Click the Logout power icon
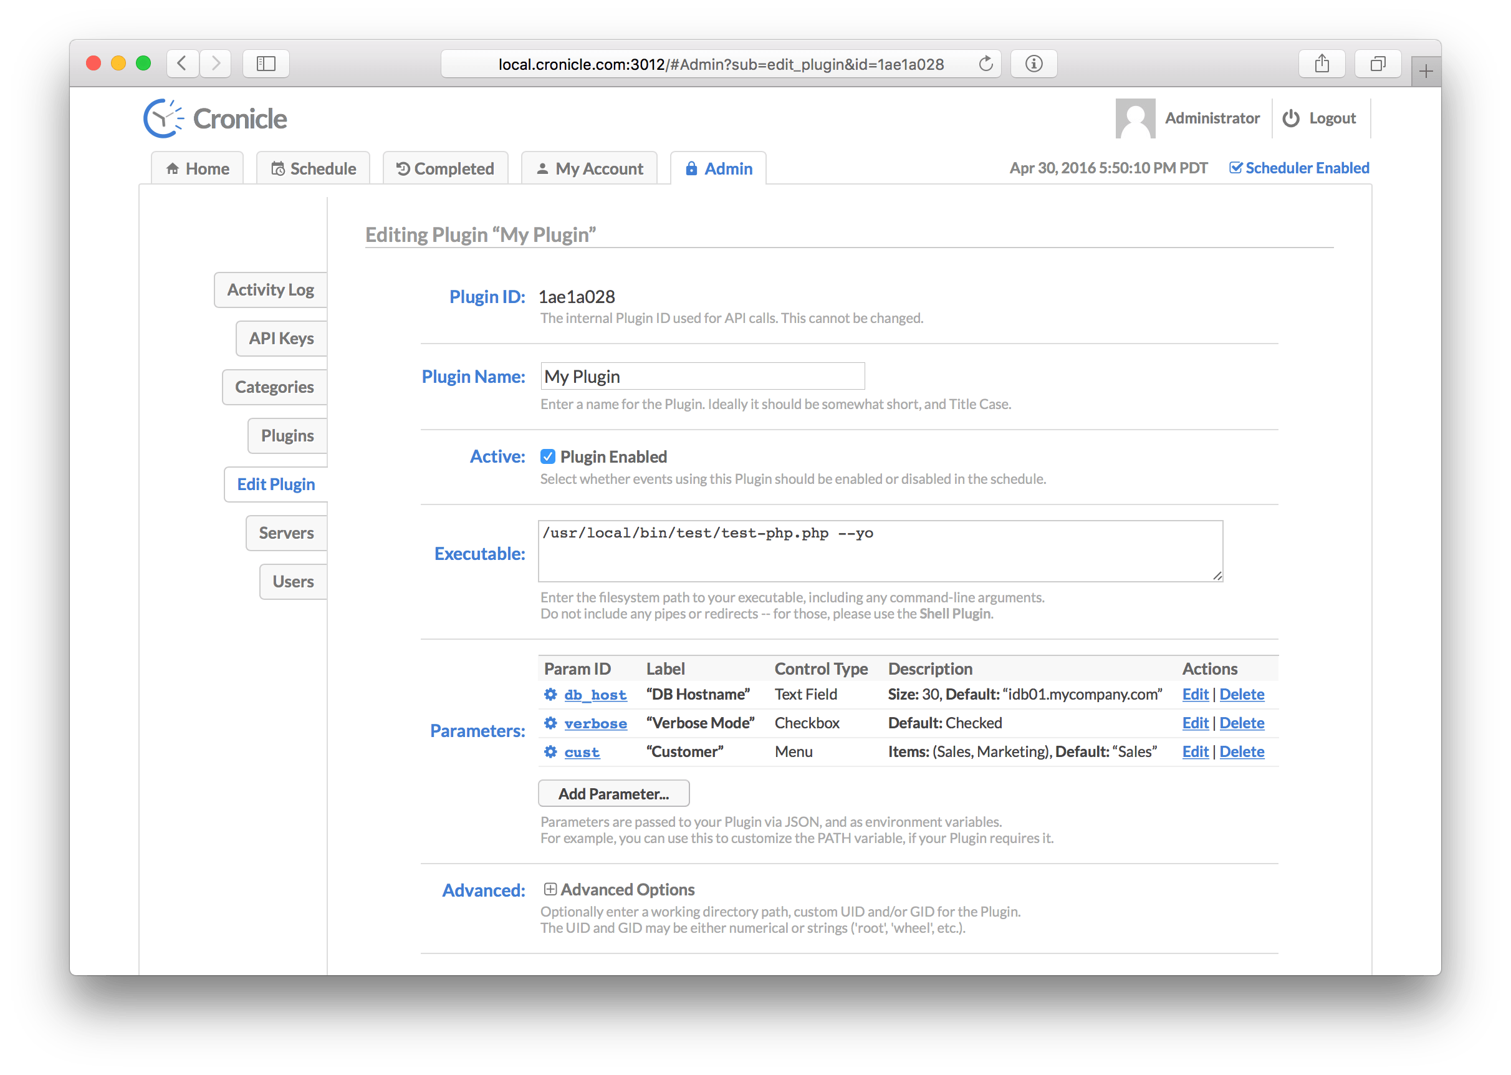The width and height of the screenshot is (1511, 1075). [x=1291, y=118]
